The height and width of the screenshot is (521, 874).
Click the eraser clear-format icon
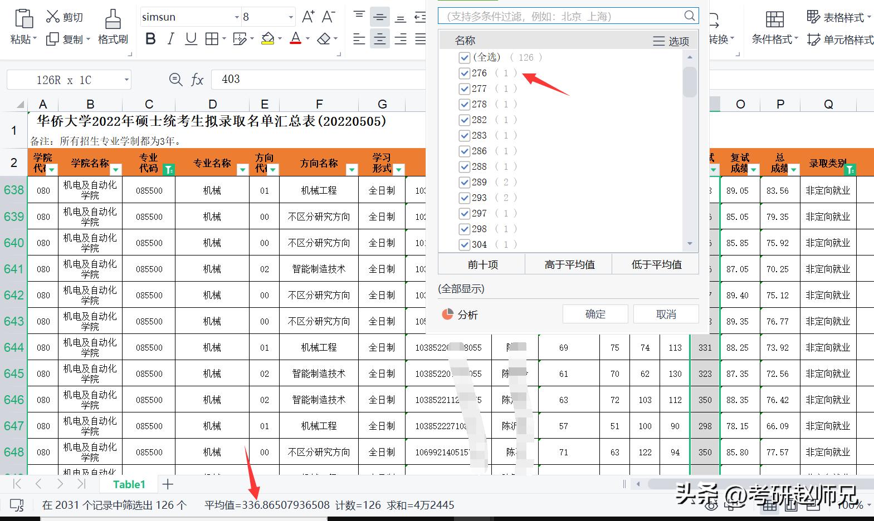click(x=324, y=39)
